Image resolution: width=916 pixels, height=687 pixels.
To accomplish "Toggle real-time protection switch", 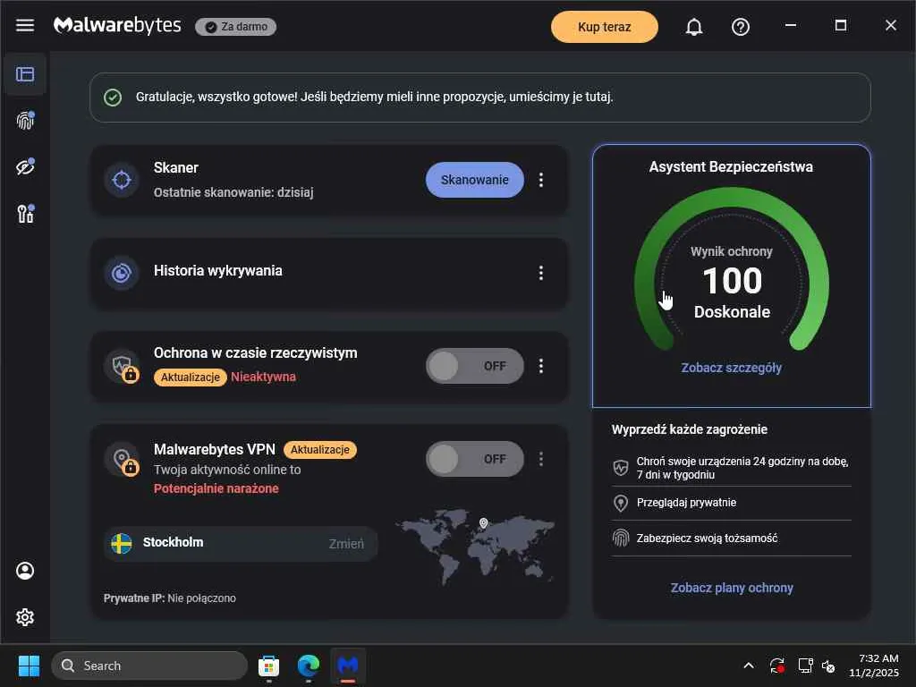I will [475, 366].
